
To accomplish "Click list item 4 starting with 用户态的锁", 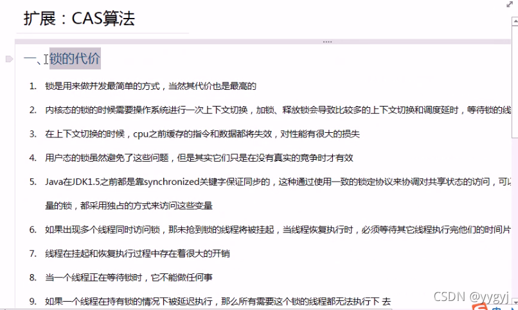I will tap(199, 158).
